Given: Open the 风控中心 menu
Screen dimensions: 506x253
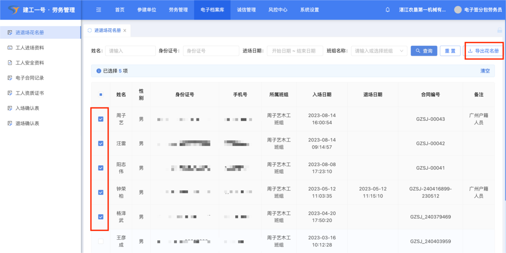Looking at the screenshot, I should tap(278, 10).
